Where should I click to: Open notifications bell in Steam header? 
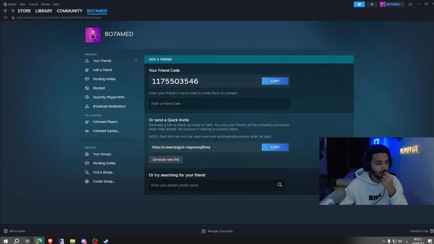(372, 4)
